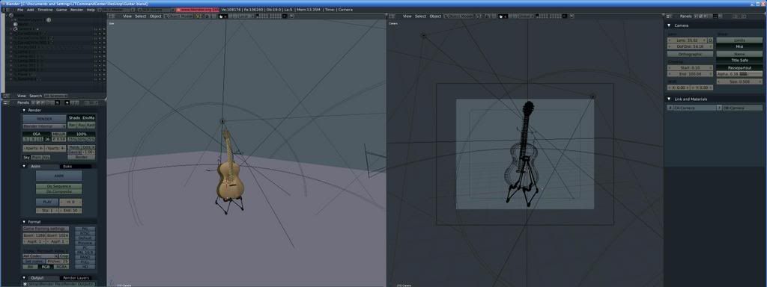Image resolution: width=767 pixels, height=287 pixels.
Task: Open the Render Internal engine dropdown
Action: 44,126
